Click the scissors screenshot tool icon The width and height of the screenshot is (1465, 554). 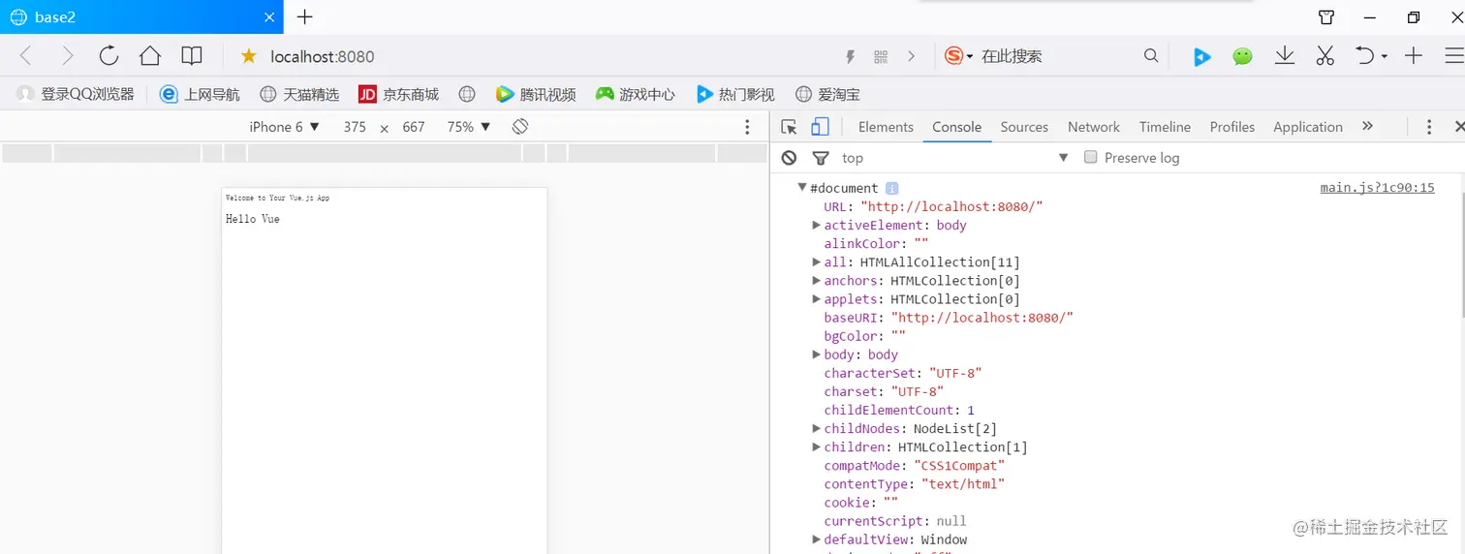pos(1325,56)
